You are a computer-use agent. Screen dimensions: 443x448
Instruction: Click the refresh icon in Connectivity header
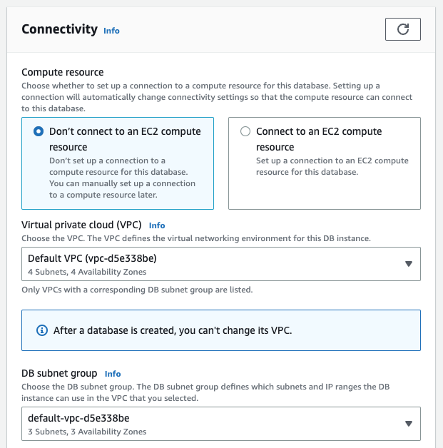403,29
